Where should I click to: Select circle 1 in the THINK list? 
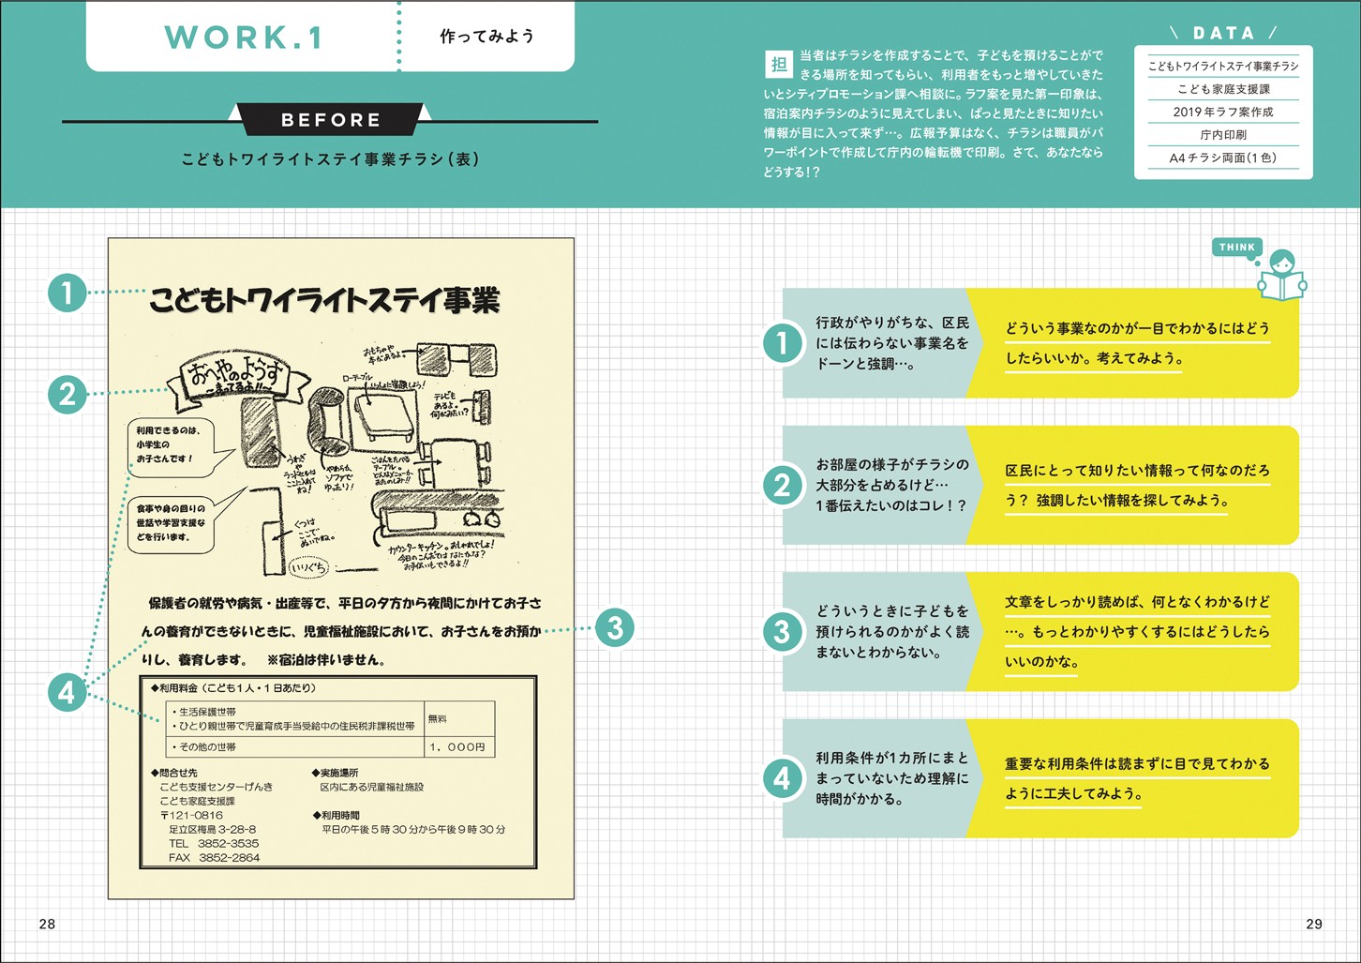(x=782, y=343)
